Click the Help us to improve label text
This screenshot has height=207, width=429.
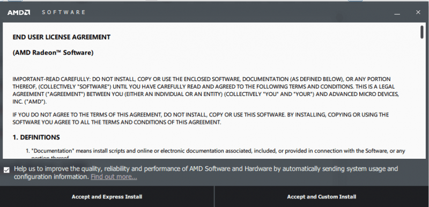[206, 173]
